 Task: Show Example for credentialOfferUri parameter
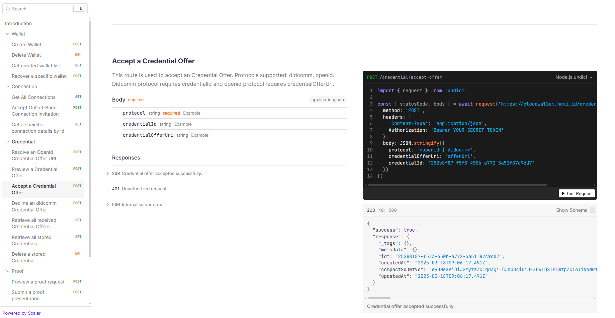pyautogui.click(x=200, y=135)
